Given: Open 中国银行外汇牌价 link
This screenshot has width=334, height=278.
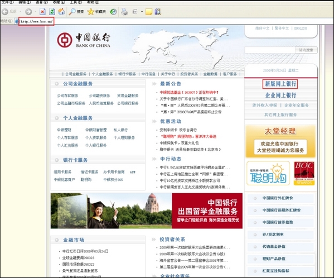Looking at the screenshot, I should point(278,198).
